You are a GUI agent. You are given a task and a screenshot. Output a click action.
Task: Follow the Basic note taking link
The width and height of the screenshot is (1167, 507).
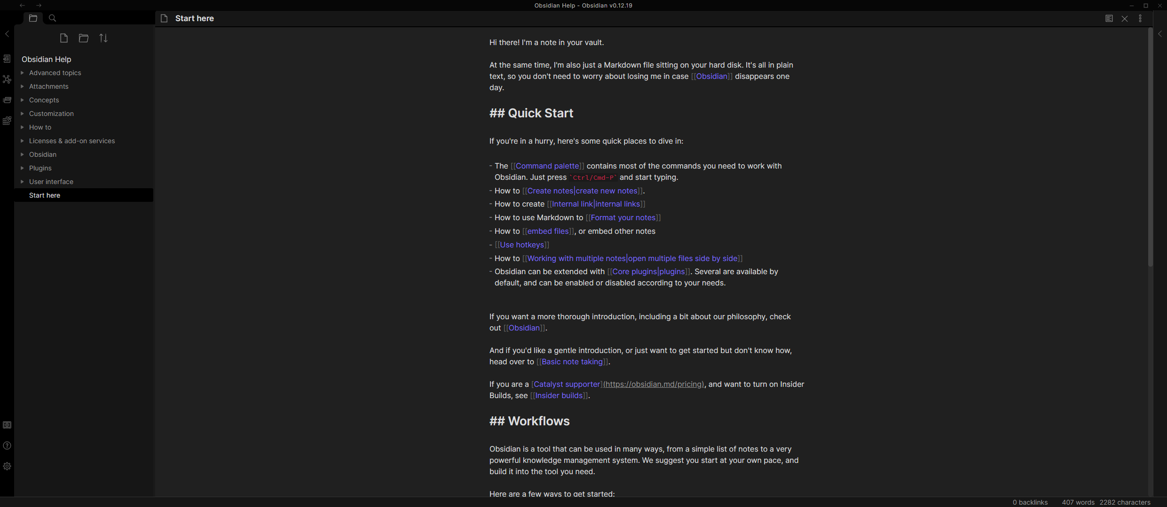[x=572, y=361]
